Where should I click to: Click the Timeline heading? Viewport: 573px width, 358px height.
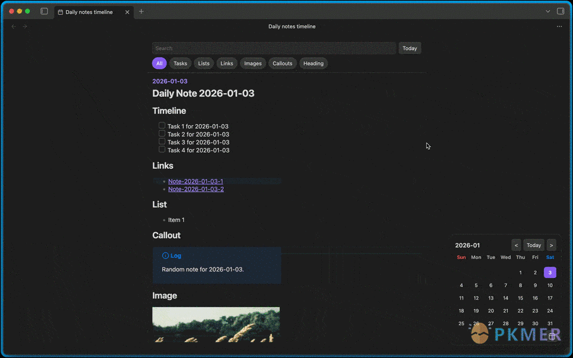coord(169,111)
